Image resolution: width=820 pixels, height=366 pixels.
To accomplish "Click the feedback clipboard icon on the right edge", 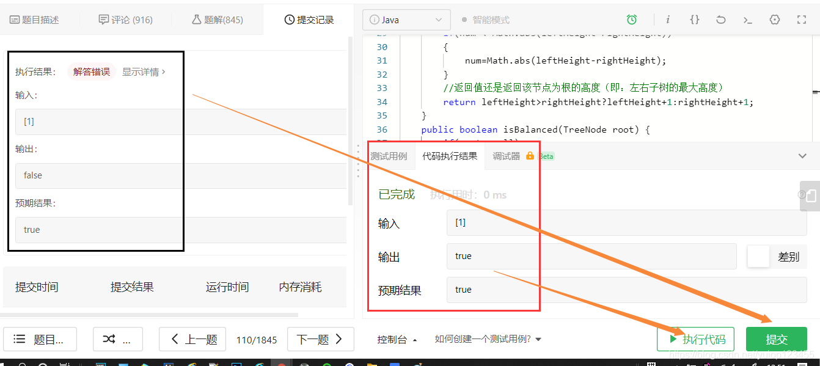I will tap(810, 196).
